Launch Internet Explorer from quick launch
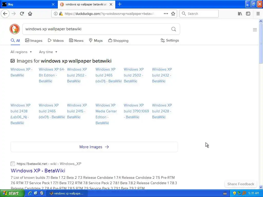 30,193
